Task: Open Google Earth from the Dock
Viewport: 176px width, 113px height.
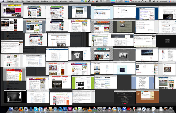Action: pyautogui.click(x=124, y=109)
